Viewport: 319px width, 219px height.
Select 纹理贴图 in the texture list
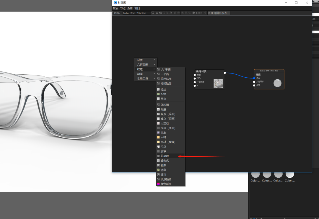pyautogui.click(x=171, y=79)
